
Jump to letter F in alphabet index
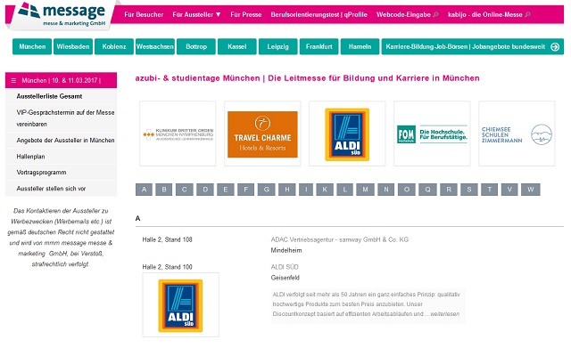(x=246, y=190)
